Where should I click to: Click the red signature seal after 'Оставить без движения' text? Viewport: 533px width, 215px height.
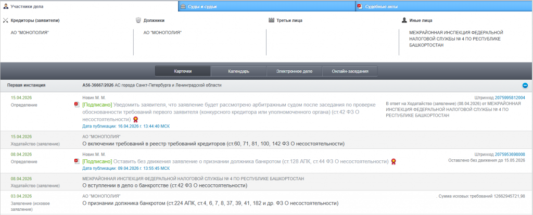(x=394, y=161)
